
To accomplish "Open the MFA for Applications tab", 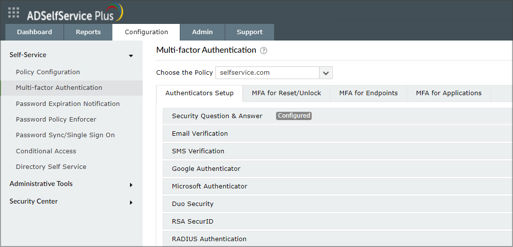I will (x=449, y=93).
